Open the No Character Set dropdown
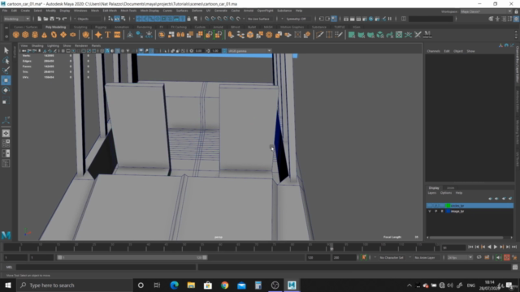Viewport: 520px width, 292px height. [392, 257]
